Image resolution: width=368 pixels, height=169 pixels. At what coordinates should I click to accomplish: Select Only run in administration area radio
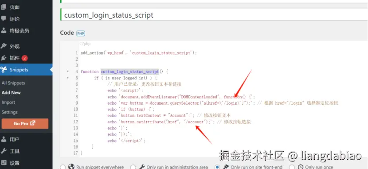tap(133, 167)
